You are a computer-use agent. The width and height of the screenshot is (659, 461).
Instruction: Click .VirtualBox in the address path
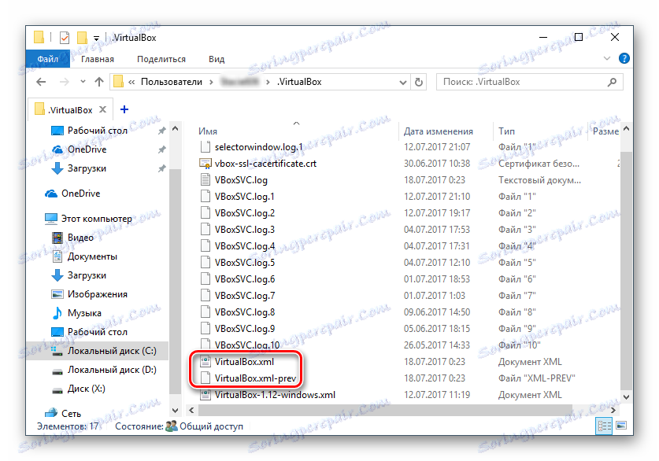coord(299,82)
